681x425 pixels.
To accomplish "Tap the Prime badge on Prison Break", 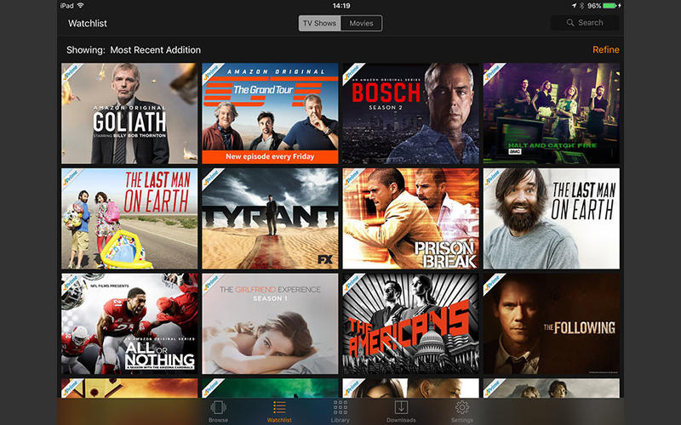I will pyautogui.click(x=352, y=178).
